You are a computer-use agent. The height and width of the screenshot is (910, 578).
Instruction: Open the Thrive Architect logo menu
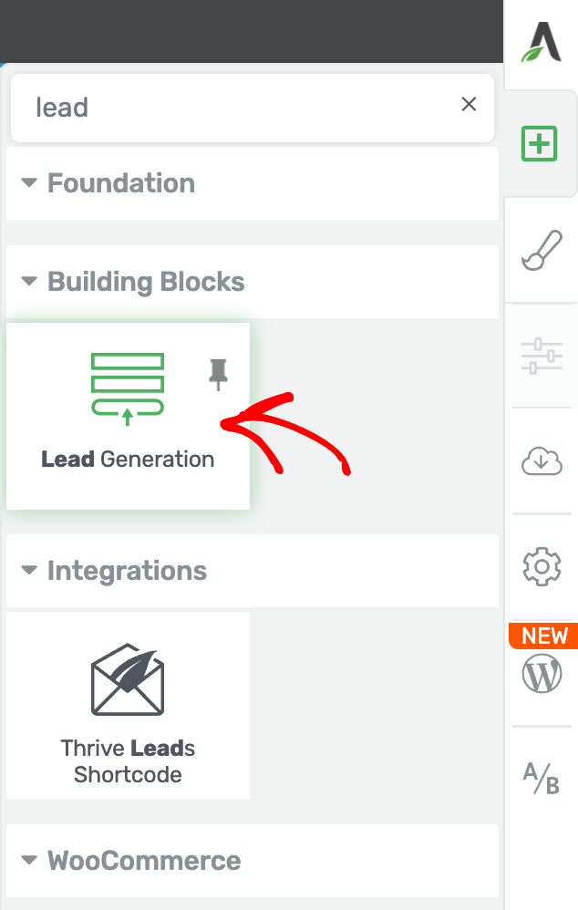tap(541, 42)
